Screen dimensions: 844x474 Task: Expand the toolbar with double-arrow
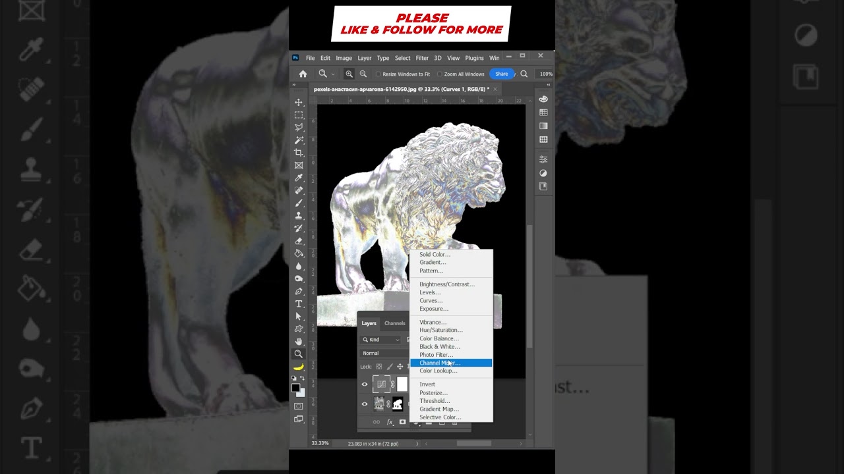[x=293, y=84]
